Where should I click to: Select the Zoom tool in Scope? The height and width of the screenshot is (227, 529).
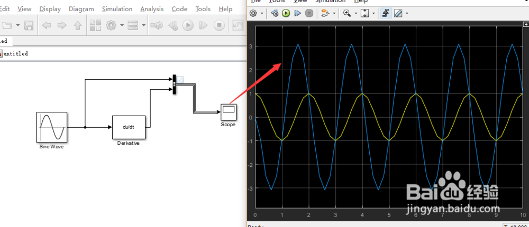coord(346,14)
